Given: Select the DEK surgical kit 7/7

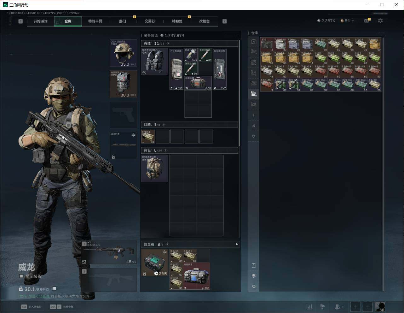Looking at the screenshot, I should (x=220, y=69).
